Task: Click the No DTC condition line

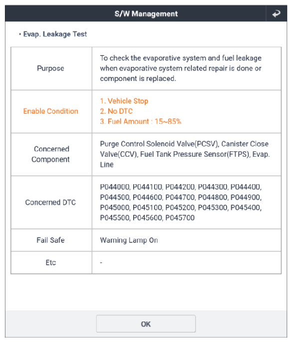Action: (116, 111)
